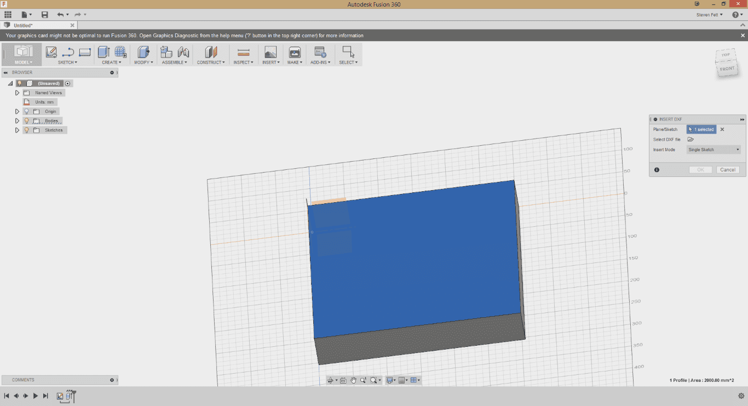
Task: Click Cancel in Insert DXF dialog
Action: [x=728, y=170]
